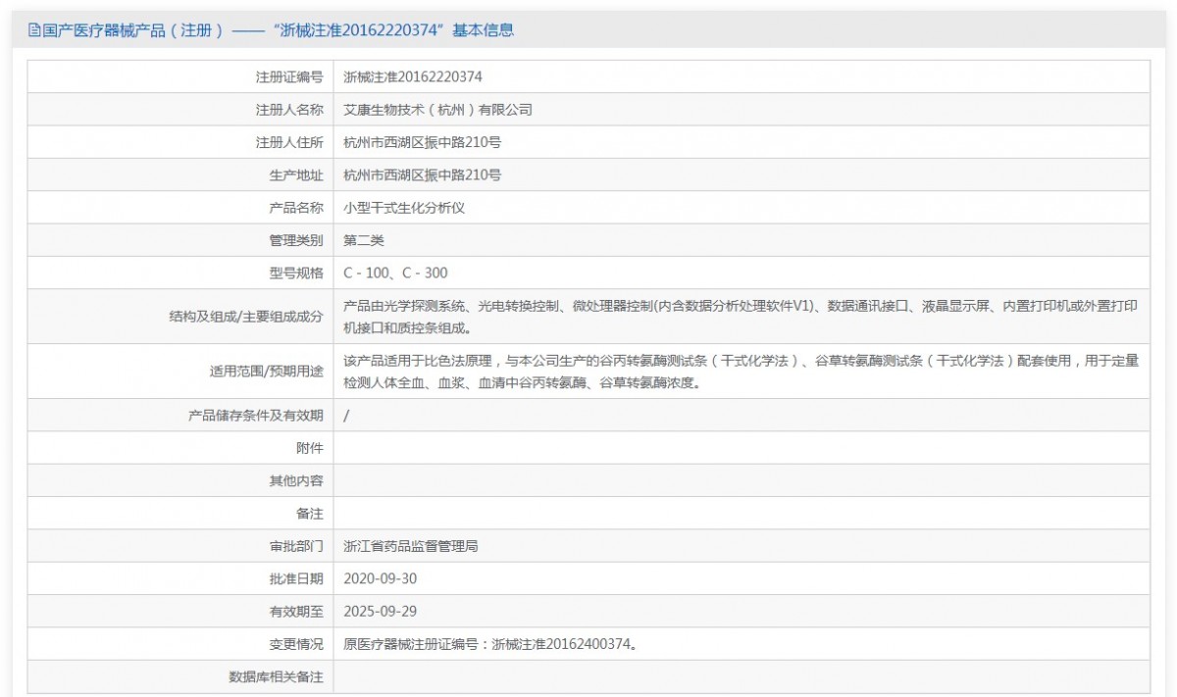
Task: Click the label "产品名称"
Action: pyautogui.click(x=296, y=208)
